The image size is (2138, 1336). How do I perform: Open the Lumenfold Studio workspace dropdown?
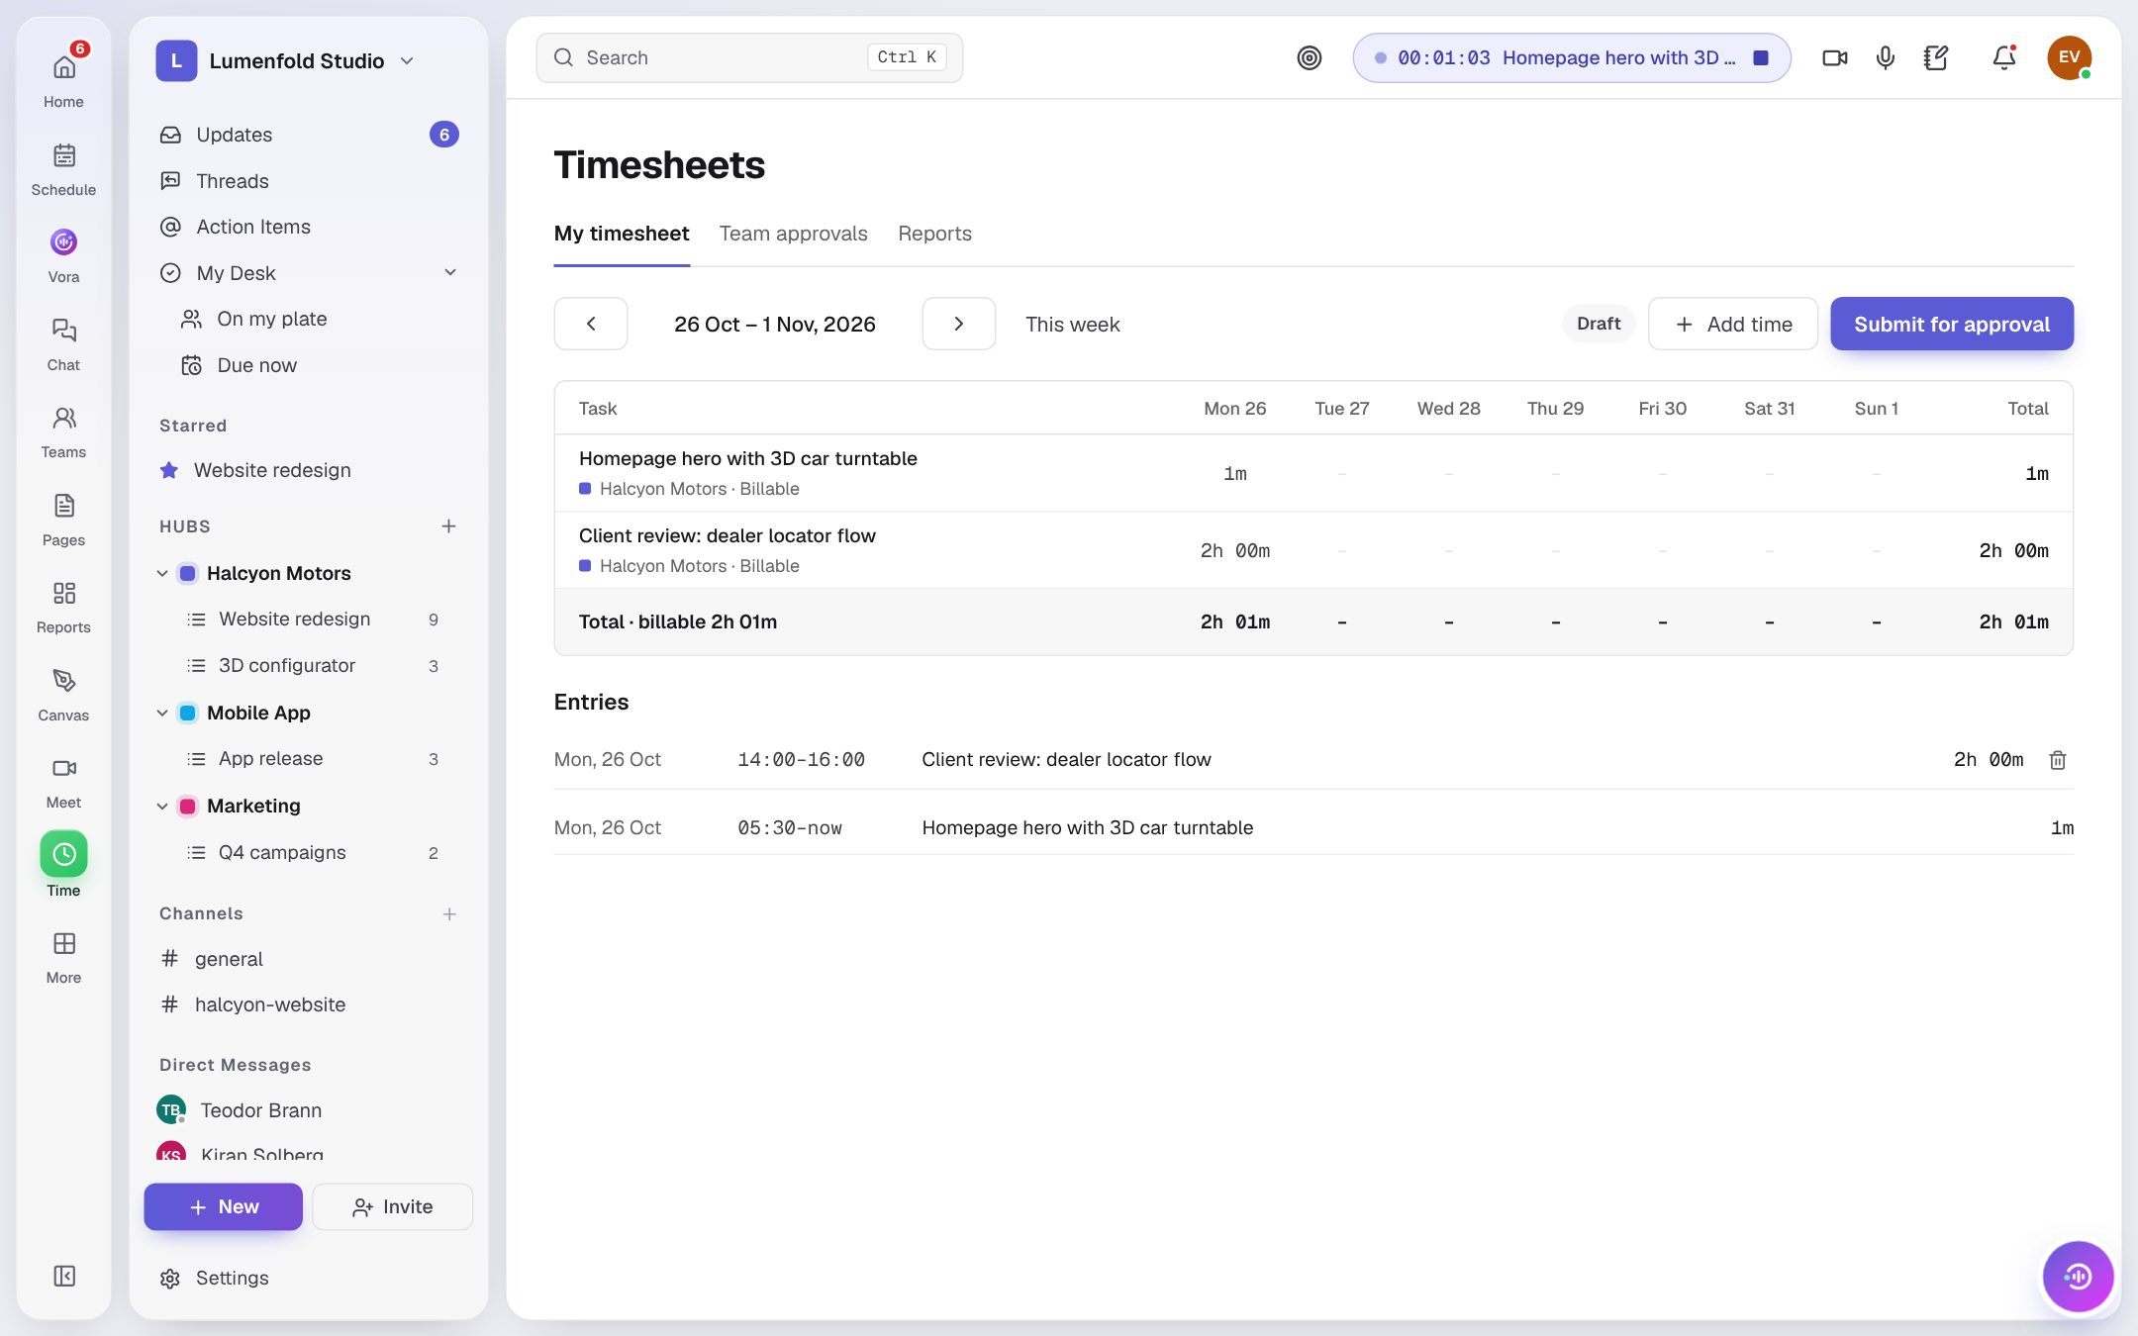(x=407, y=61)
